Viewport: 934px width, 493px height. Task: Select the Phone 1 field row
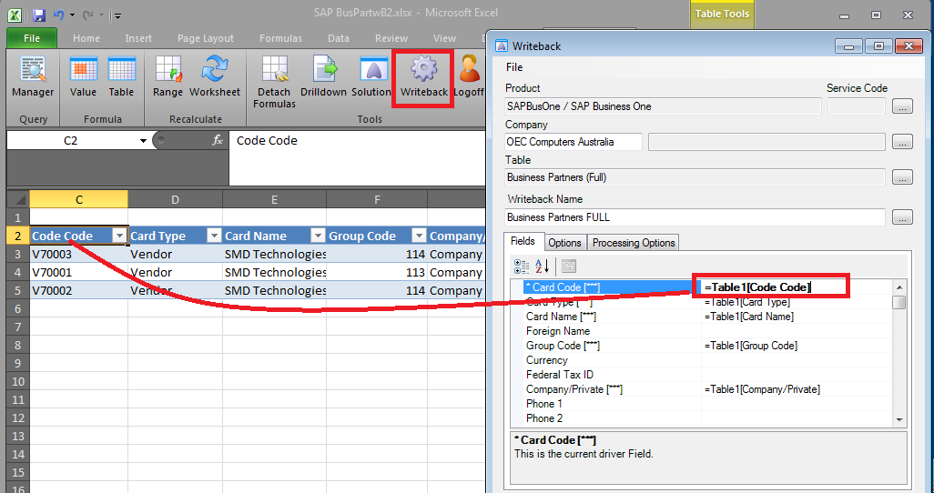[x=707, y=404]
